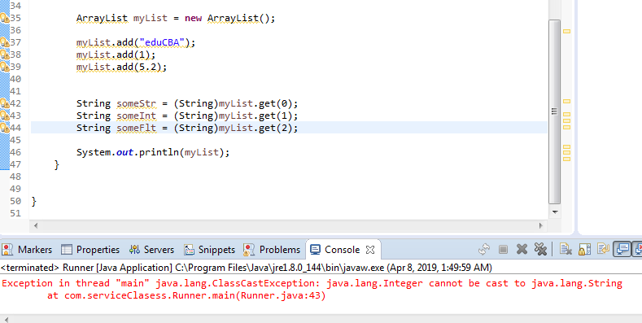Screen dimensions: 642x323
Task: Toggle show console when standard out changes
Action: (x=622, y=249)
